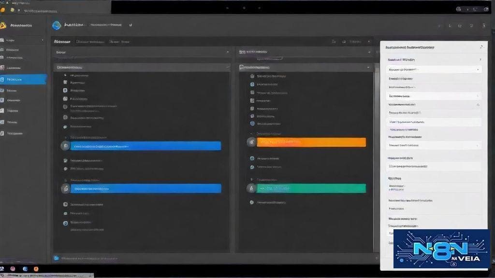Select the upper blue highlighted bar in left list

click(x=146, y=146)
